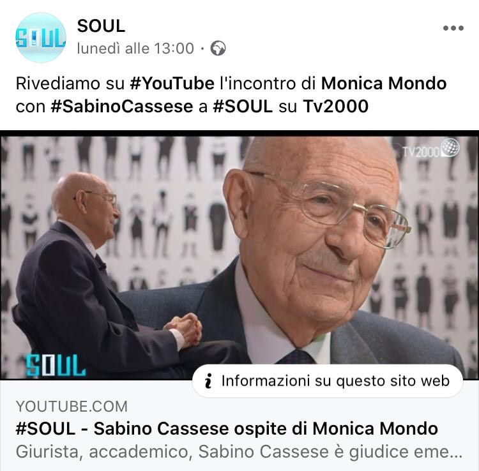
Task: Click the globe public-audience icon
Action: [218, 49]
